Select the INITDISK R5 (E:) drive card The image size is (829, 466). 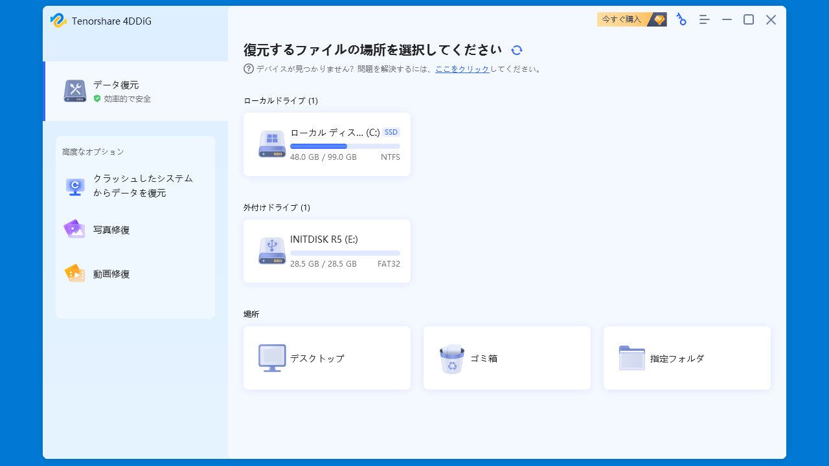pyautogui.click(x=327, y=251)
